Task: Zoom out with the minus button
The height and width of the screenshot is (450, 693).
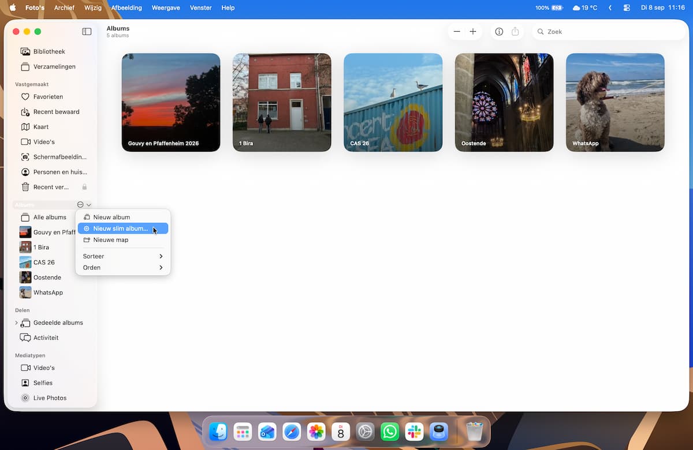Action: pyautogui.click(x=457, y=32)
